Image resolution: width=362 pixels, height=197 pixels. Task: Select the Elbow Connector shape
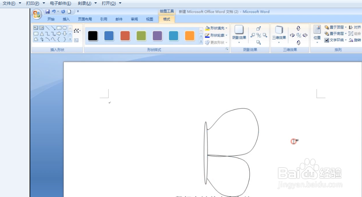pos(47,34)
